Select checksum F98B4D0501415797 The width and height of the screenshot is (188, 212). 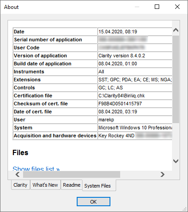120,104
